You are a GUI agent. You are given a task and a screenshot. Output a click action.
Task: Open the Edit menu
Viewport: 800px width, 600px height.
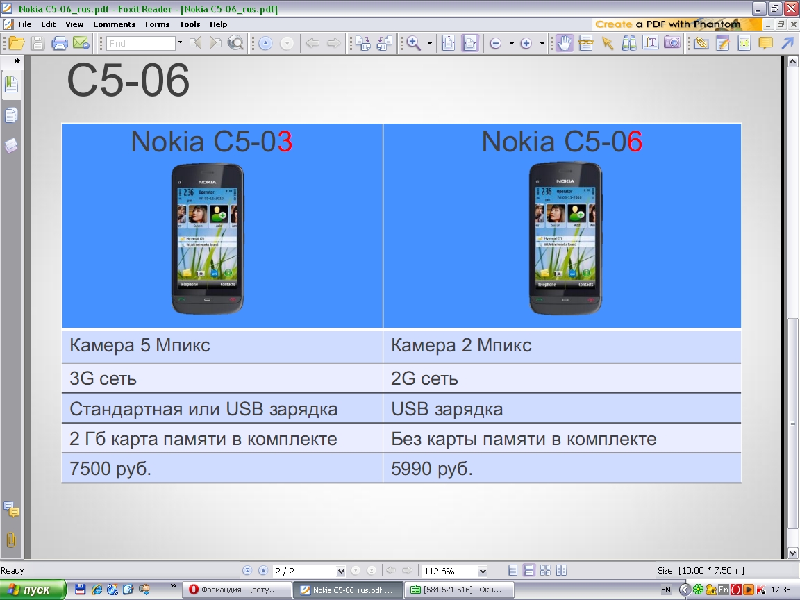pos(48,24)
